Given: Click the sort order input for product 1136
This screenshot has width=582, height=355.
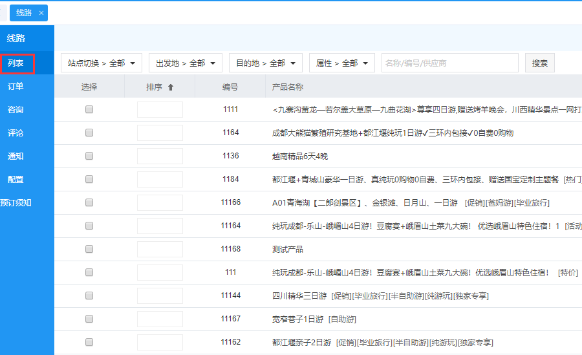Looking at the screenshot, I should tap(160, 156).
